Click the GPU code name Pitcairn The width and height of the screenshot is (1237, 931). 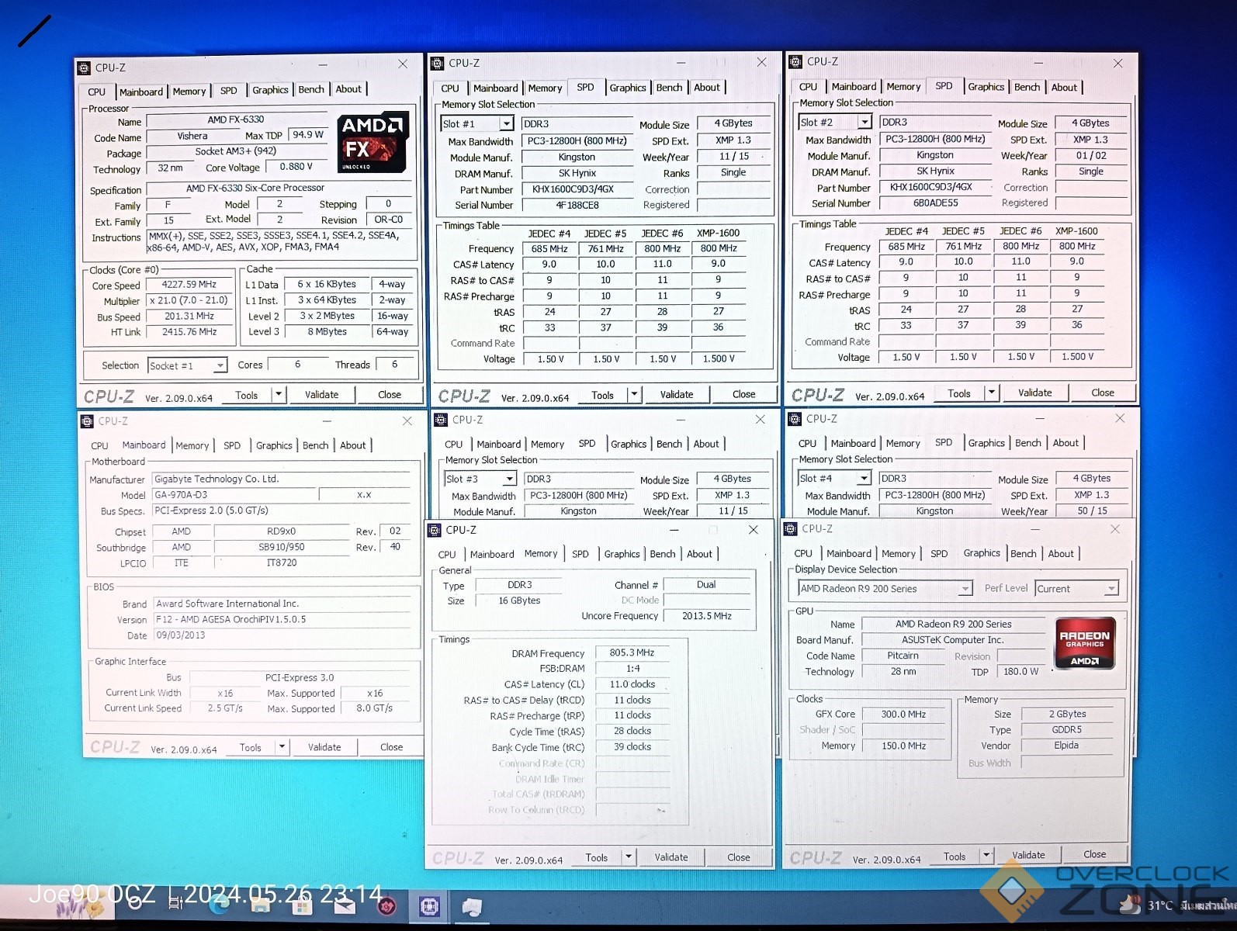[903, 656]
